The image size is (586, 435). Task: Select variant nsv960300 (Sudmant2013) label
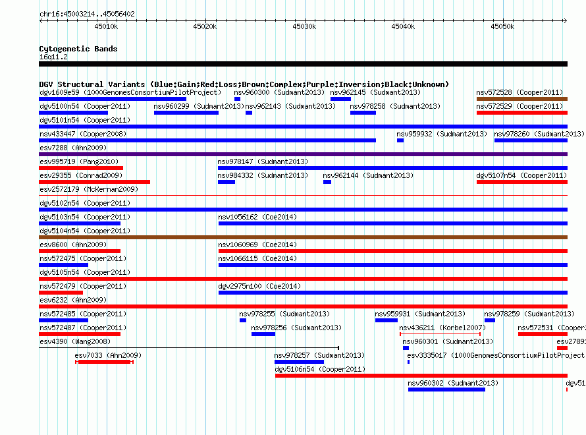point(279,92)
